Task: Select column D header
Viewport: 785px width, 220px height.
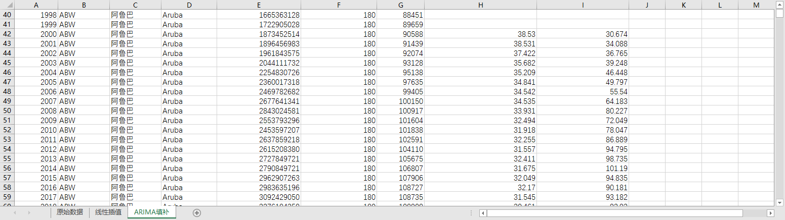Action: coord(189,5)
